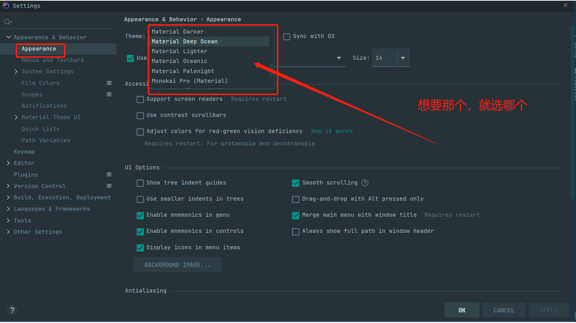Toggle Use custom font checkbox
The height and width of the screenshot is (323, 576).
pos(130,58)
